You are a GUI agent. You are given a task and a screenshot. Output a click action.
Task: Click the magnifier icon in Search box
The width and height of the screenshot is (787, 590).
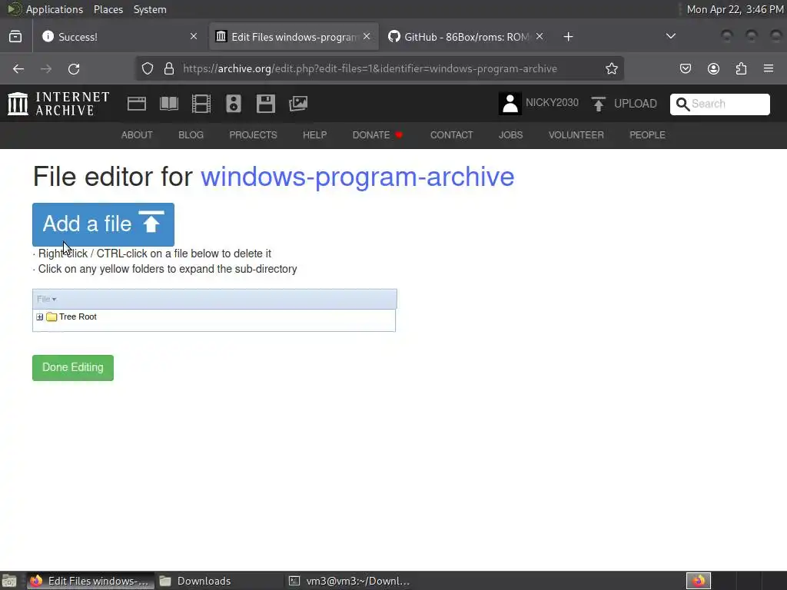[x=682, y=104]
